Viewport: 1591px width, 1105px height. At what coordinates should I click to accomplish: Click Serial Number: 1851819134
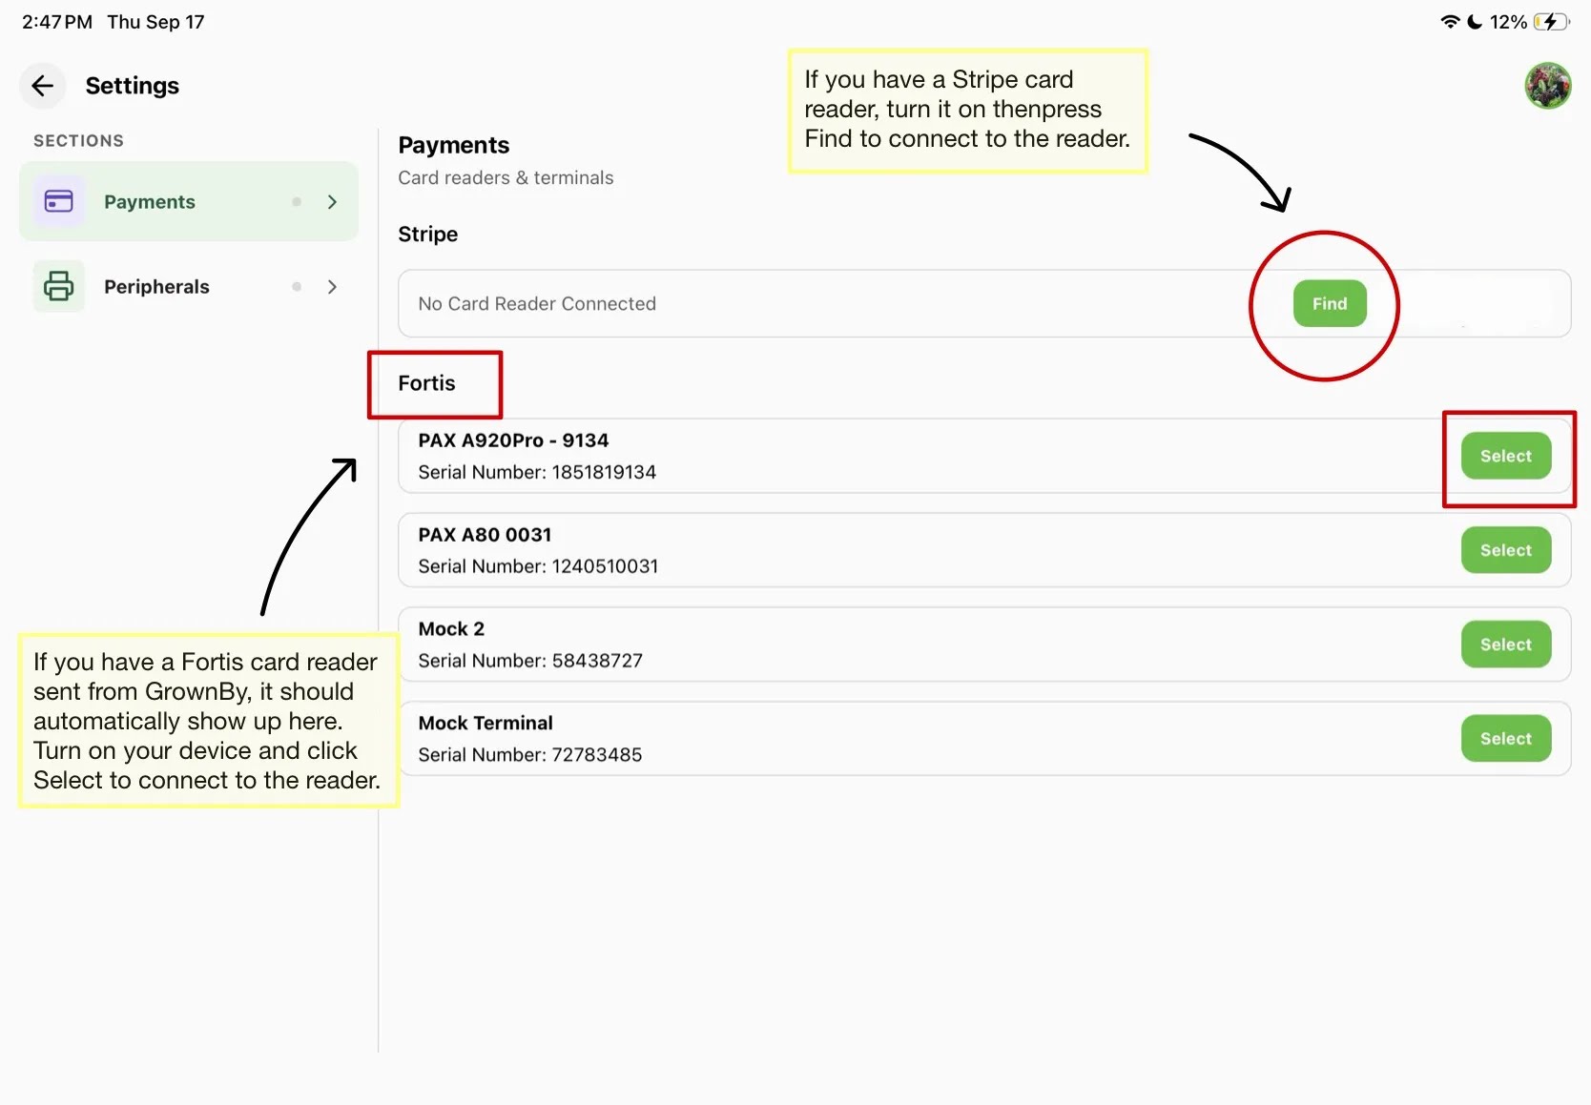[537, 472]
